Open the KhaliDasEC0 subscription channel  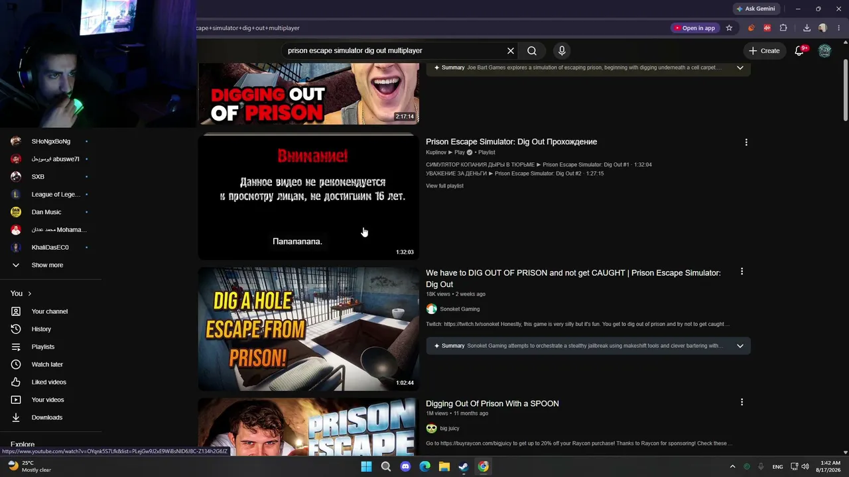click(x=51, y=247)
